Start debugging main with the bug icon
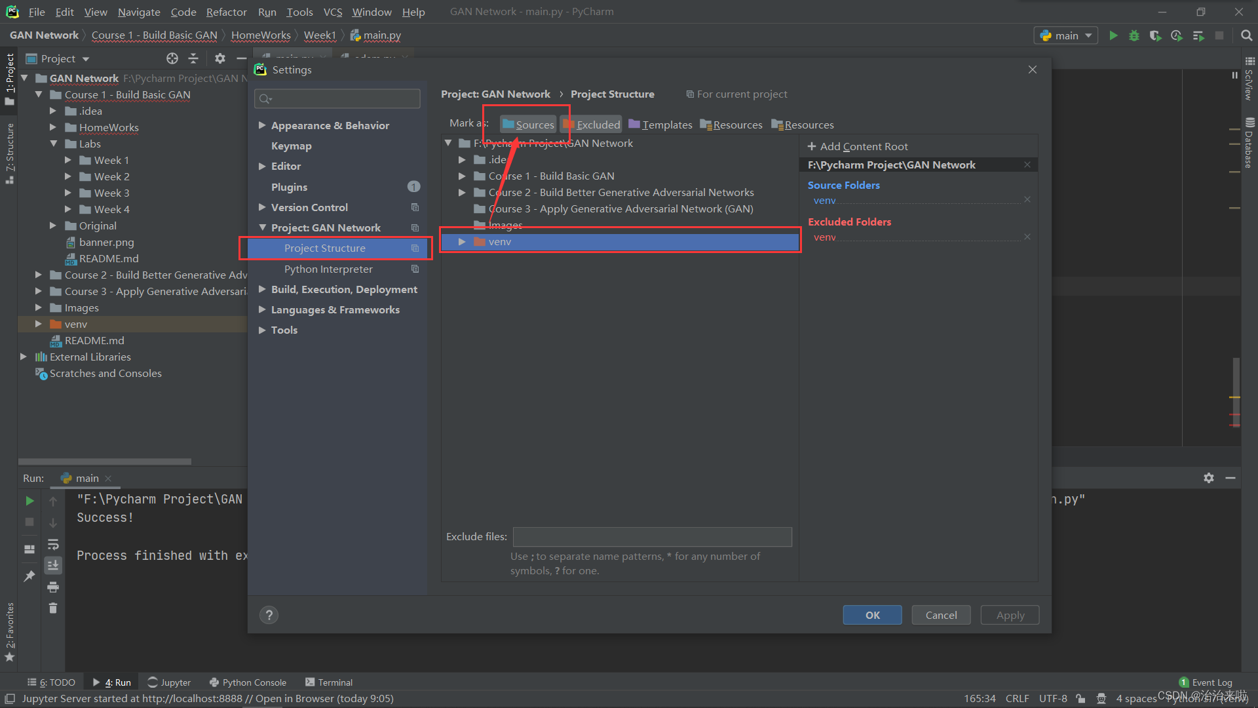 point(1134,35)
